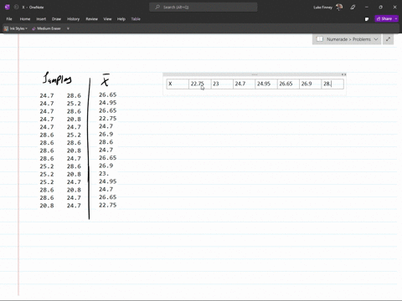Click the first mean value 26.65
The height and width of the screenshot is (301, 402).
tap(108, 94)
